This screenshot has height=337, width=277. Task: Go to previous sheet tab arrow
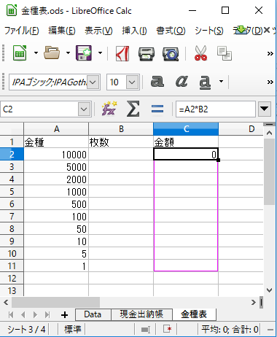tap(23, 315)
